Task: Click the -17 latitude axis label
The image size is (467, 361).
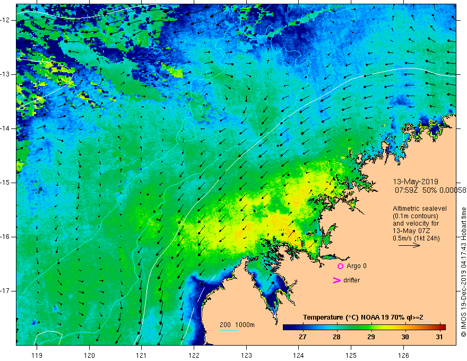Action: [6, 291]
